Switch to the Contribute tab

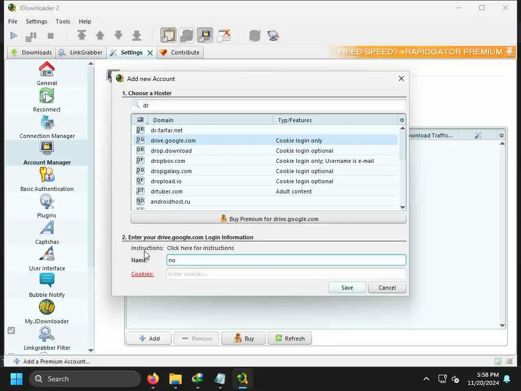(180, 52)
